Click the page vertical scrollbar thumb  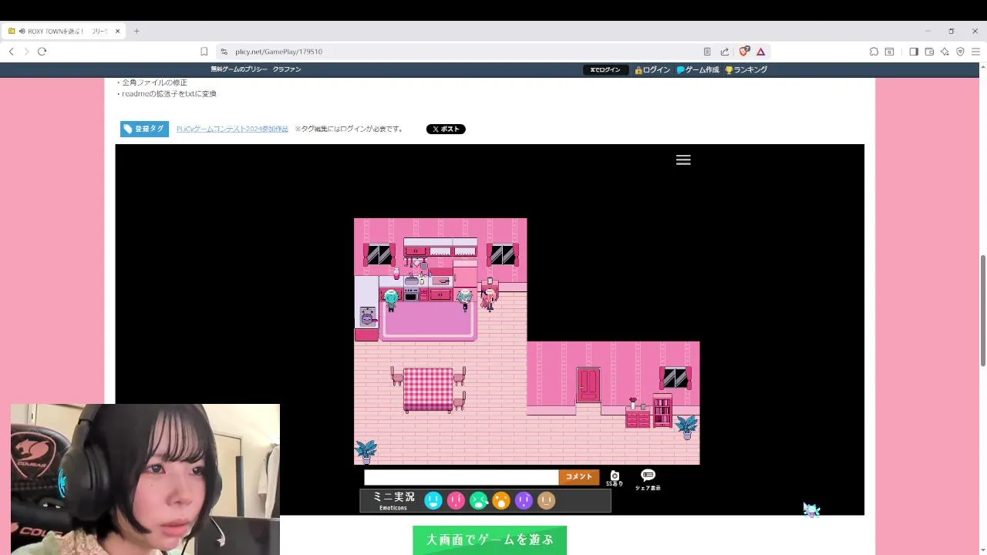982,311
